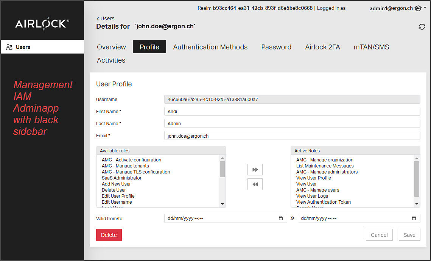The height and width of the screenshot is (261, 431).
Task: Open calendar picker for Valid to date
Action: [414, 219]
